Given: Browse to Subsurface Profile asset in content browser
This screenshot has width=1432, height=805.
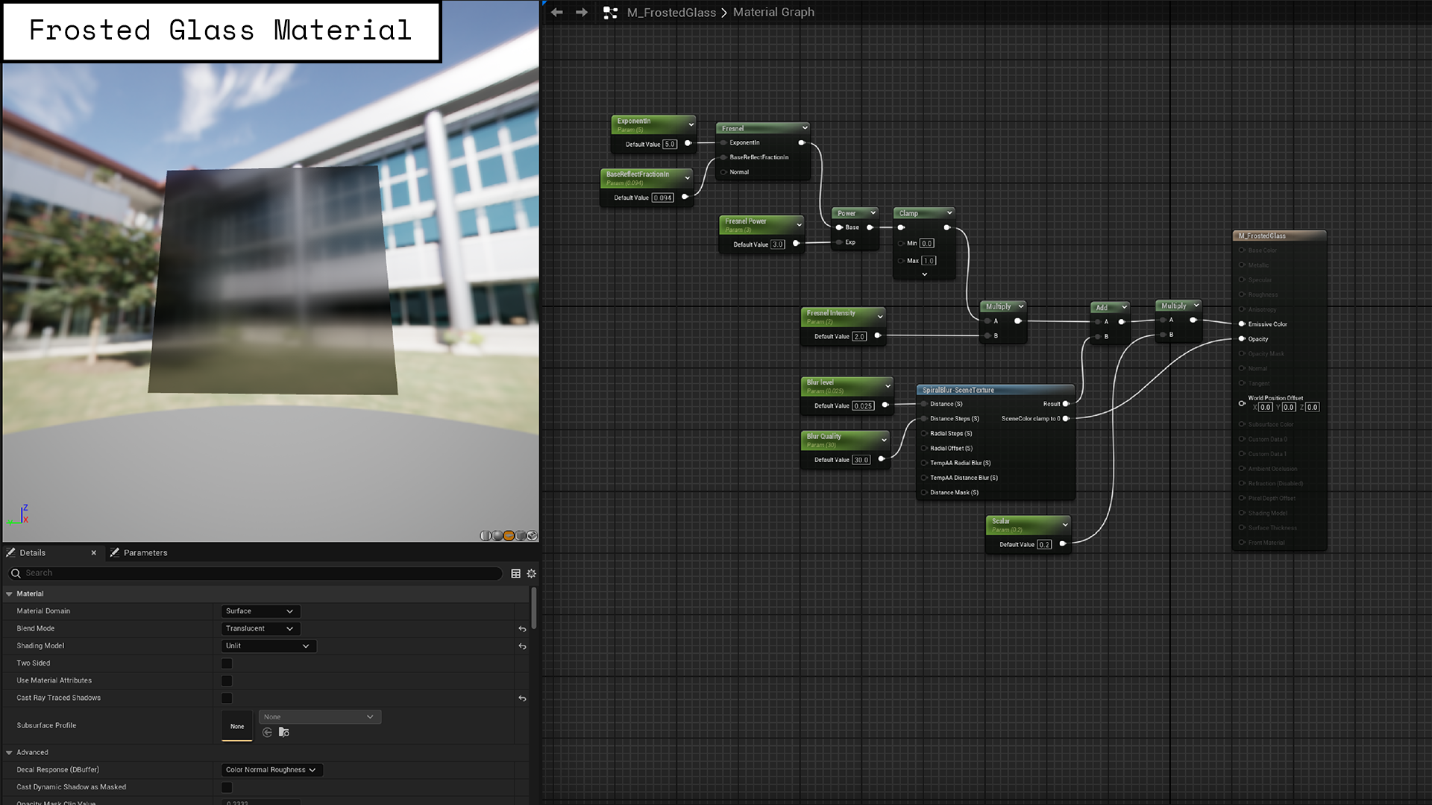Looking at the screenshot, I should pyautogui.click(x=284, y=733).
